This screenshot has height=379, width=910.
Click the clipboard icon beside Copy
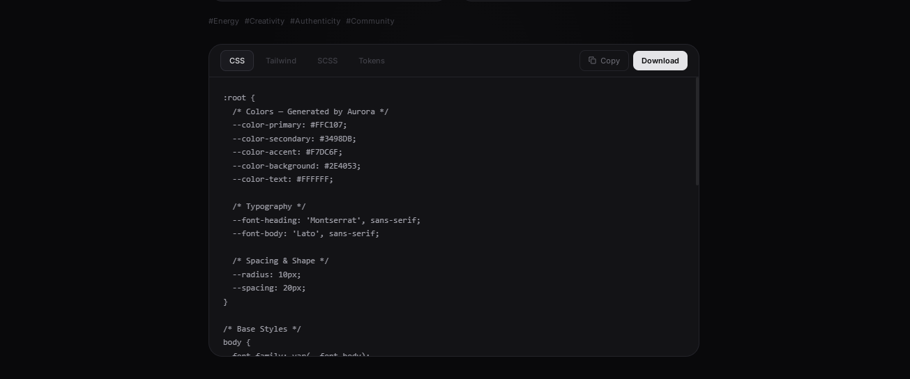tap(592, 61)
